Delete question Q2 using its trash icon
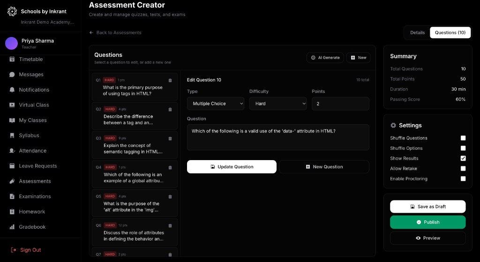 tap(170, 109)
